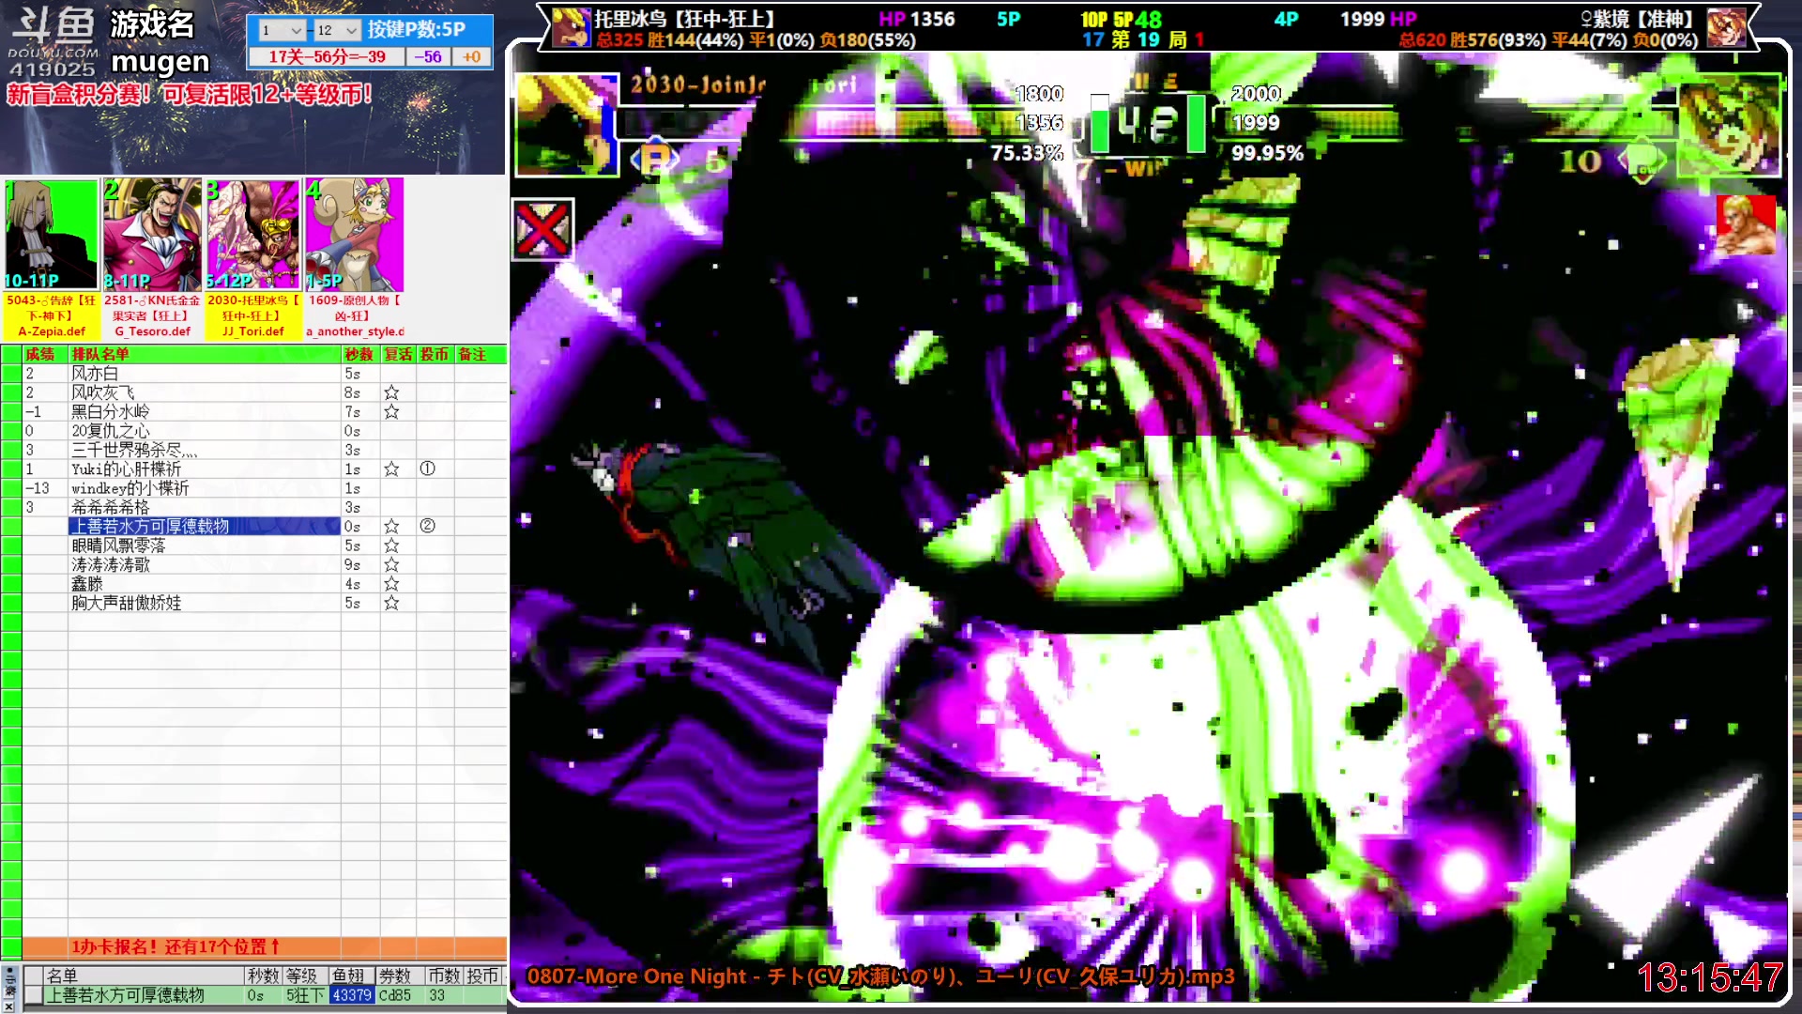
Task: Open the second number dropdown showing 12
Action: [337, 30]
